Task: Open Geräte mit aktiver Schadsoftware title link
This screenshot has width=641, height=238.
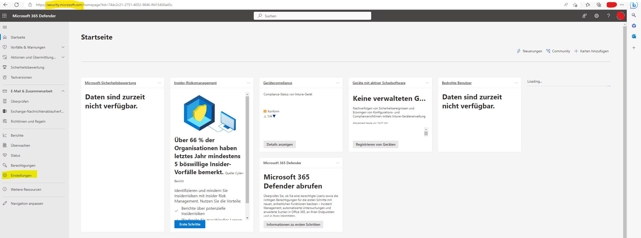Action: tap(379, 83)
